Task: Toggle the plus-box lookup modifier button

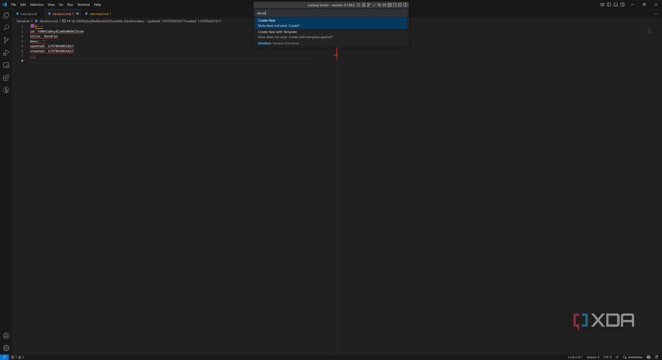Action: 400,5
